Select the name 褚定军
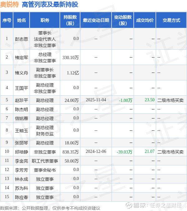 [x=21, y=58]
